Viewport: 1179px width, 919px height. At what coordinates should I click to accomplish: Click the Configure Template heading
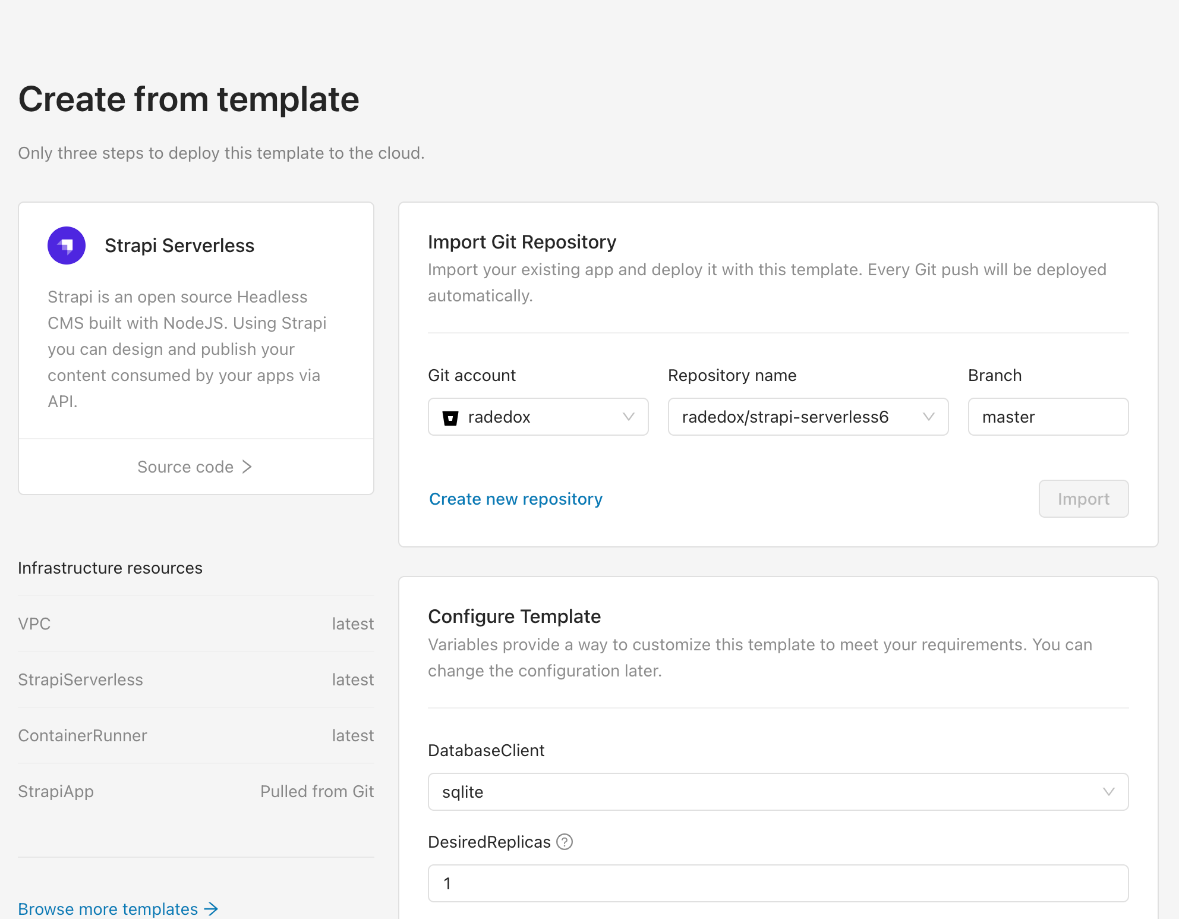[x=514, y=616]
